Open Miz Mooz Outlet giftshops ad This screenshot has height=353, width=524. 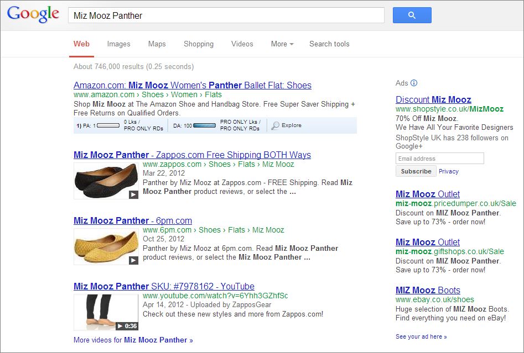pos(427,242)
